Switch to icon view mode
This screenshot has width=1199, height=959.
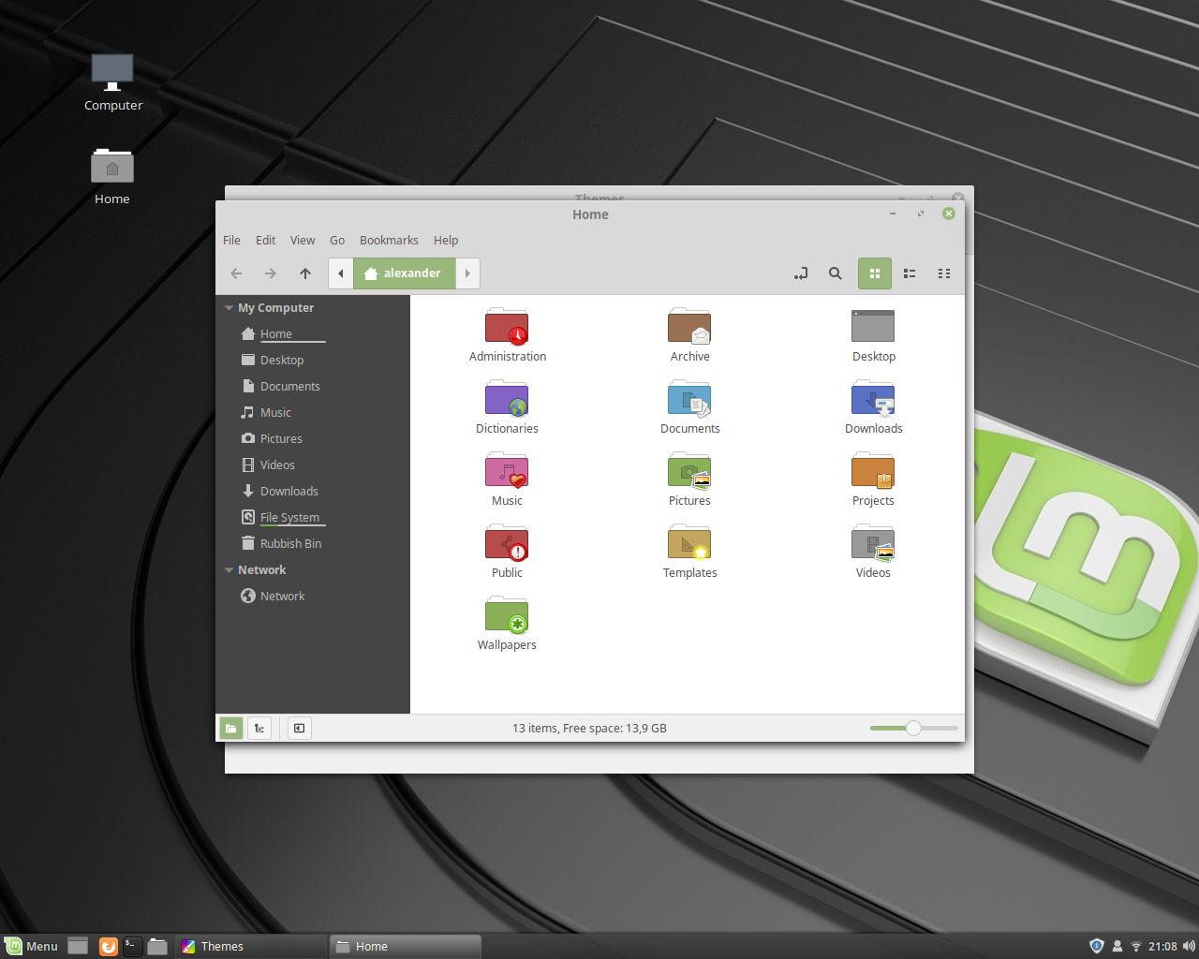tap(875, 273)
